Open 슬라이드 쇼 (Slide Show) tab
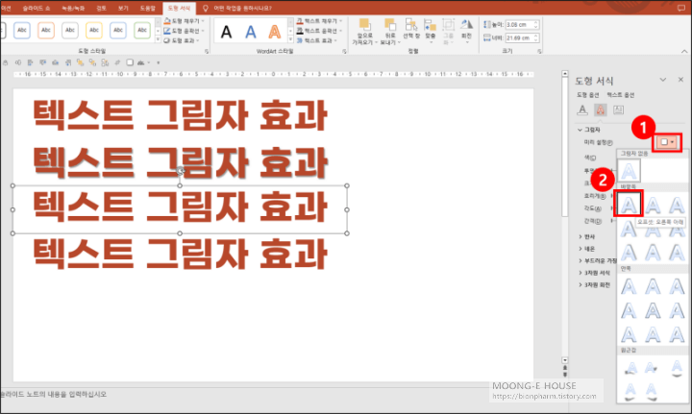This screenshot has width=692, height=414. [x=37, y=8]
